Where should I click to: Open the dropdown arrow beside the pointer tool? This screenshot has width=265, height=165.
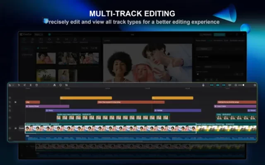13,85
